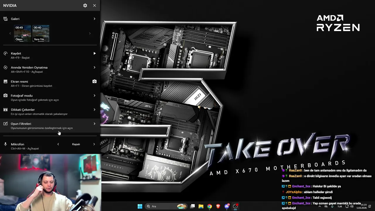Take screenshot with camera button
Image resolution: width=375 pixels, height=211 pixels.
pos(94,81)
